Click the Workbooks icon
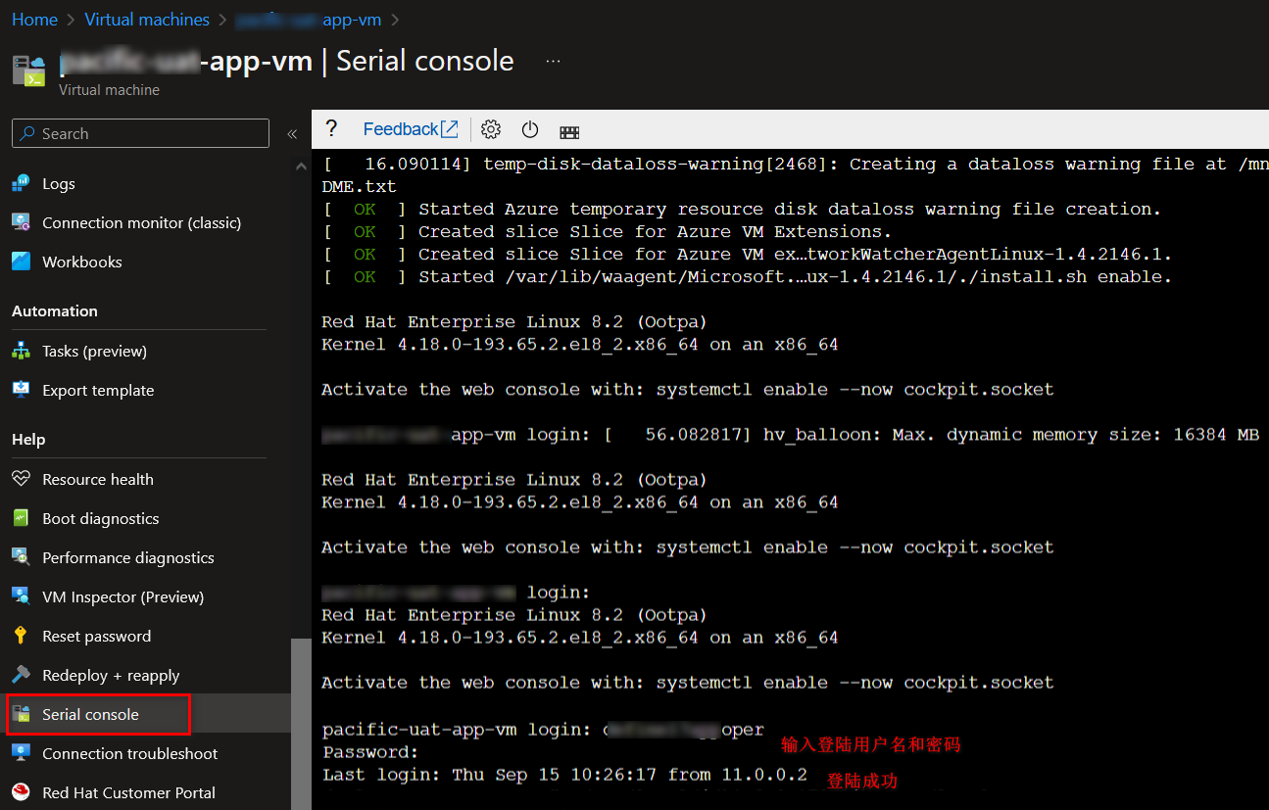The image size is (1269, 810). point(21,262)
